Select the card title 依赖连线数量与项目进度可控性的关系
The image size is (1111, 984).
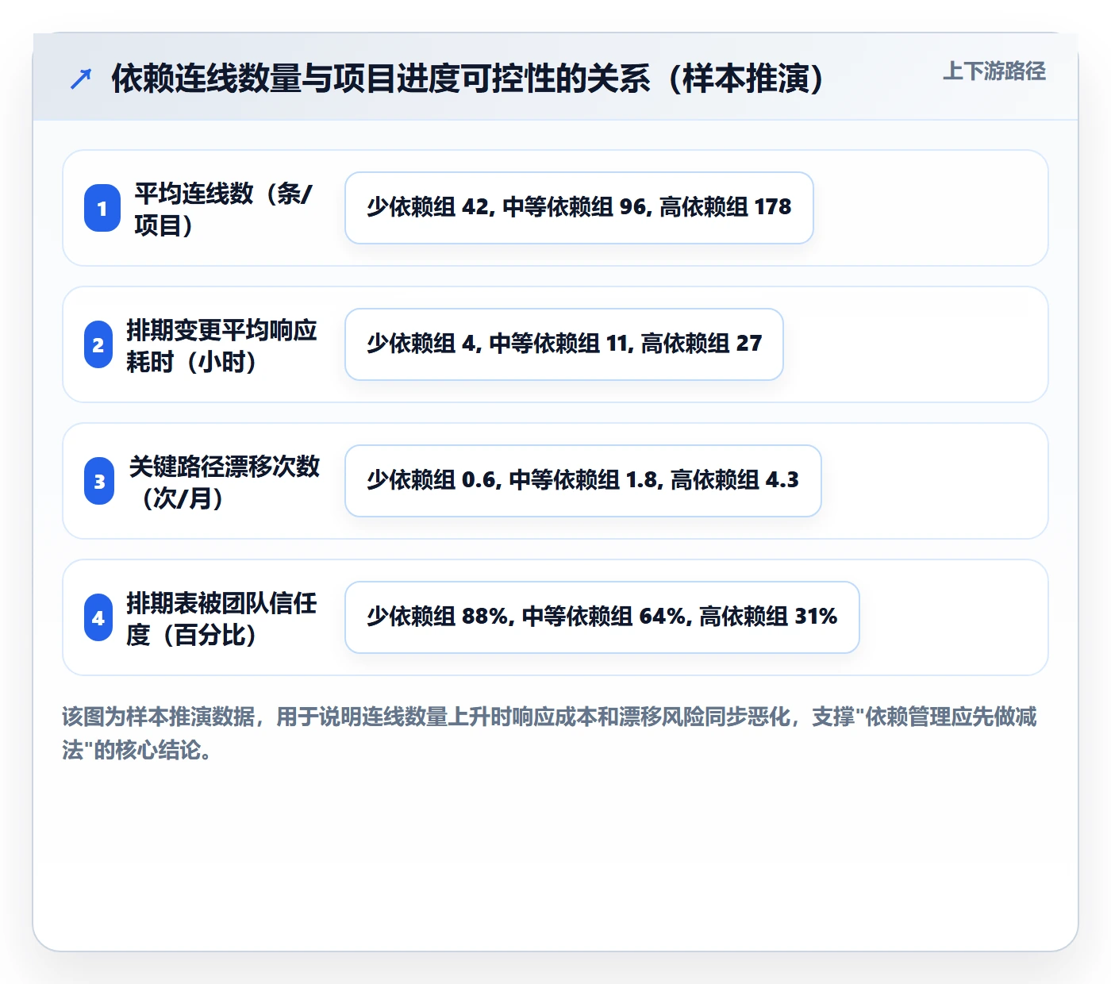[467, 79]
